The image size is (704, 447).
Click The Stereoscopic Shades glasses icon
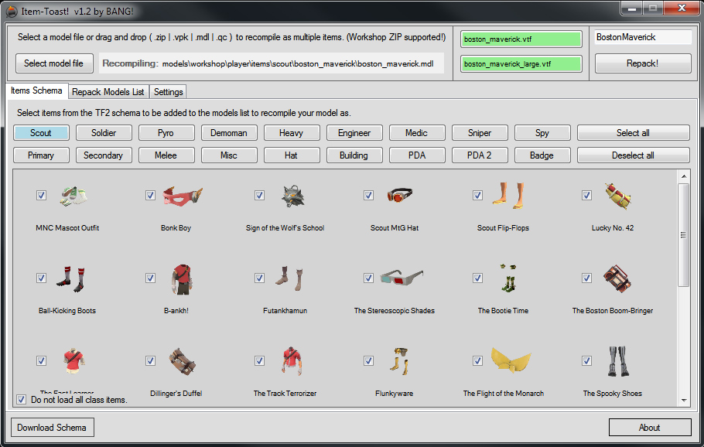(402, 278)
